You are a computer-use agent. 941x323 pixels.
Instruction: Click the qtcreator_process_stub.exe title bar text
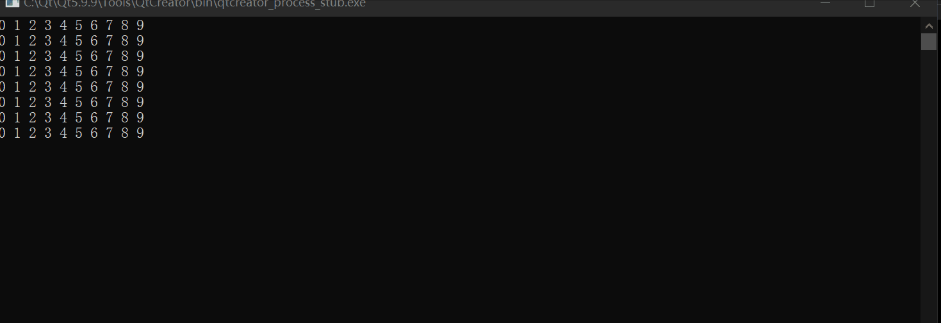tap(195, 3)
